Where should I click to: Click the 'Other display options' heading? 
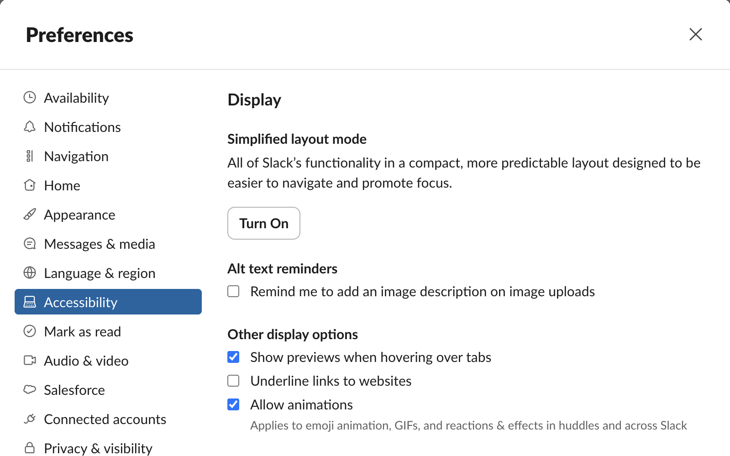(293, 335)
